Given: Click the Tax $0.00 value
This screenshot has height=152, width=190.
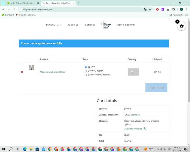Looking at the screenshot, I should 127,135.
